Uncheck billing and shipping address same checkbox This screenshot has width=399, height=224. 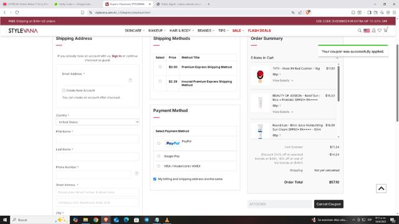[x=155, y=179]
